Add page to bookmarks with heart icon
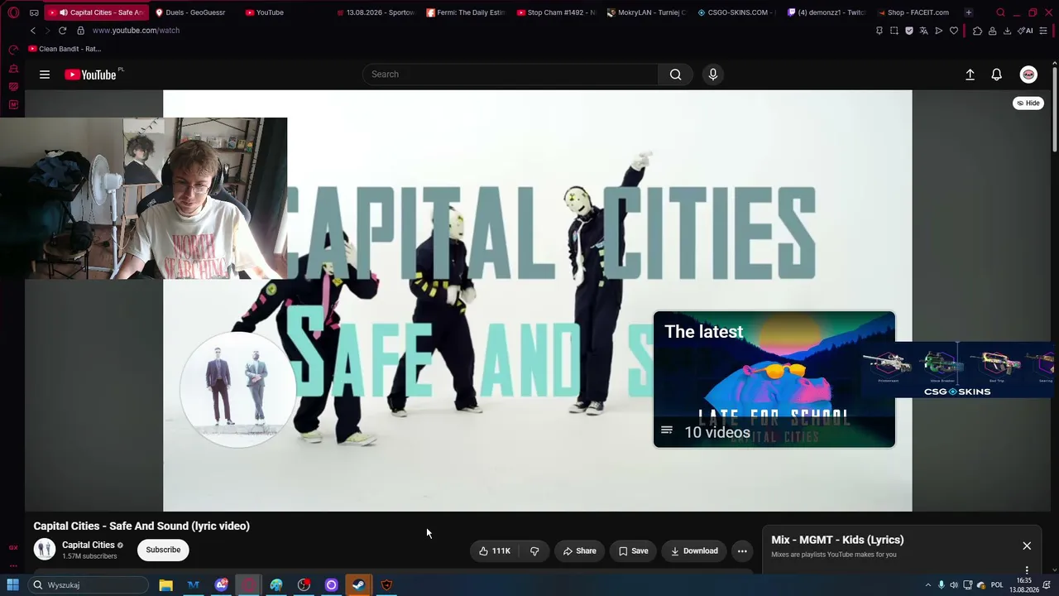The width and height of the screenshot is (1059, 596). [x=954, y=31]
